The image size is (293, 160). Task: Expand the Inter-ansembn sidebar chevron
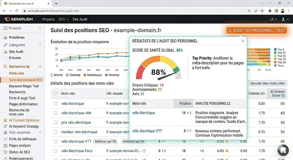[x=40, y=132]
